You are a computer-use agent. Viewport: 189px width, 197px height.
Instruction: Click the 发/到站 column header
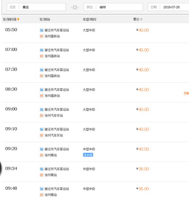pyautogui.click(x=45, y=19)
